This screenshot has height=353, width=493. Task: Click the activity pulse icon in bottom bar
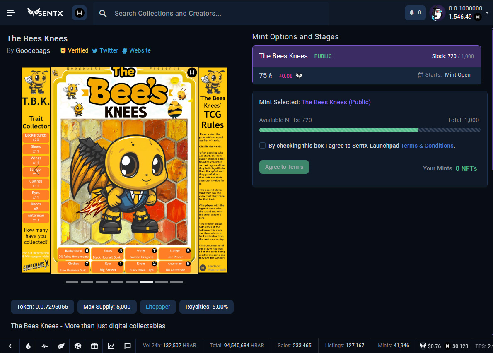(x=45, y=346)
